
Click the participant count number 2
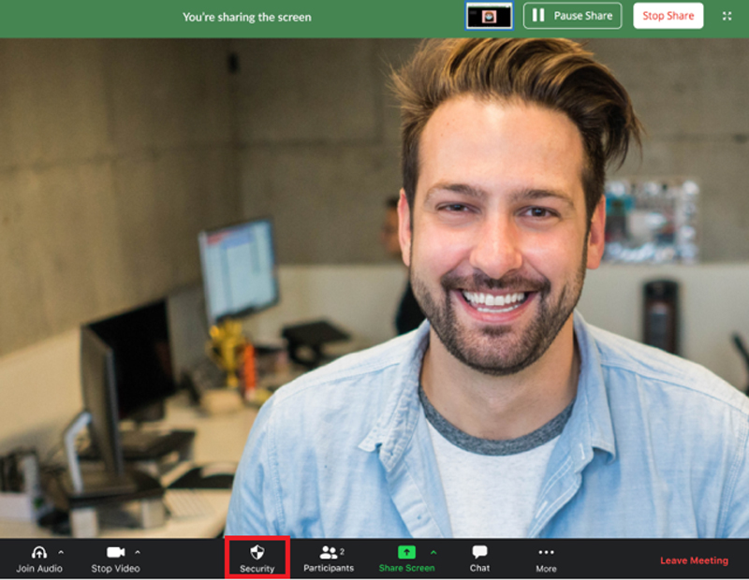(x=343, y=551)
